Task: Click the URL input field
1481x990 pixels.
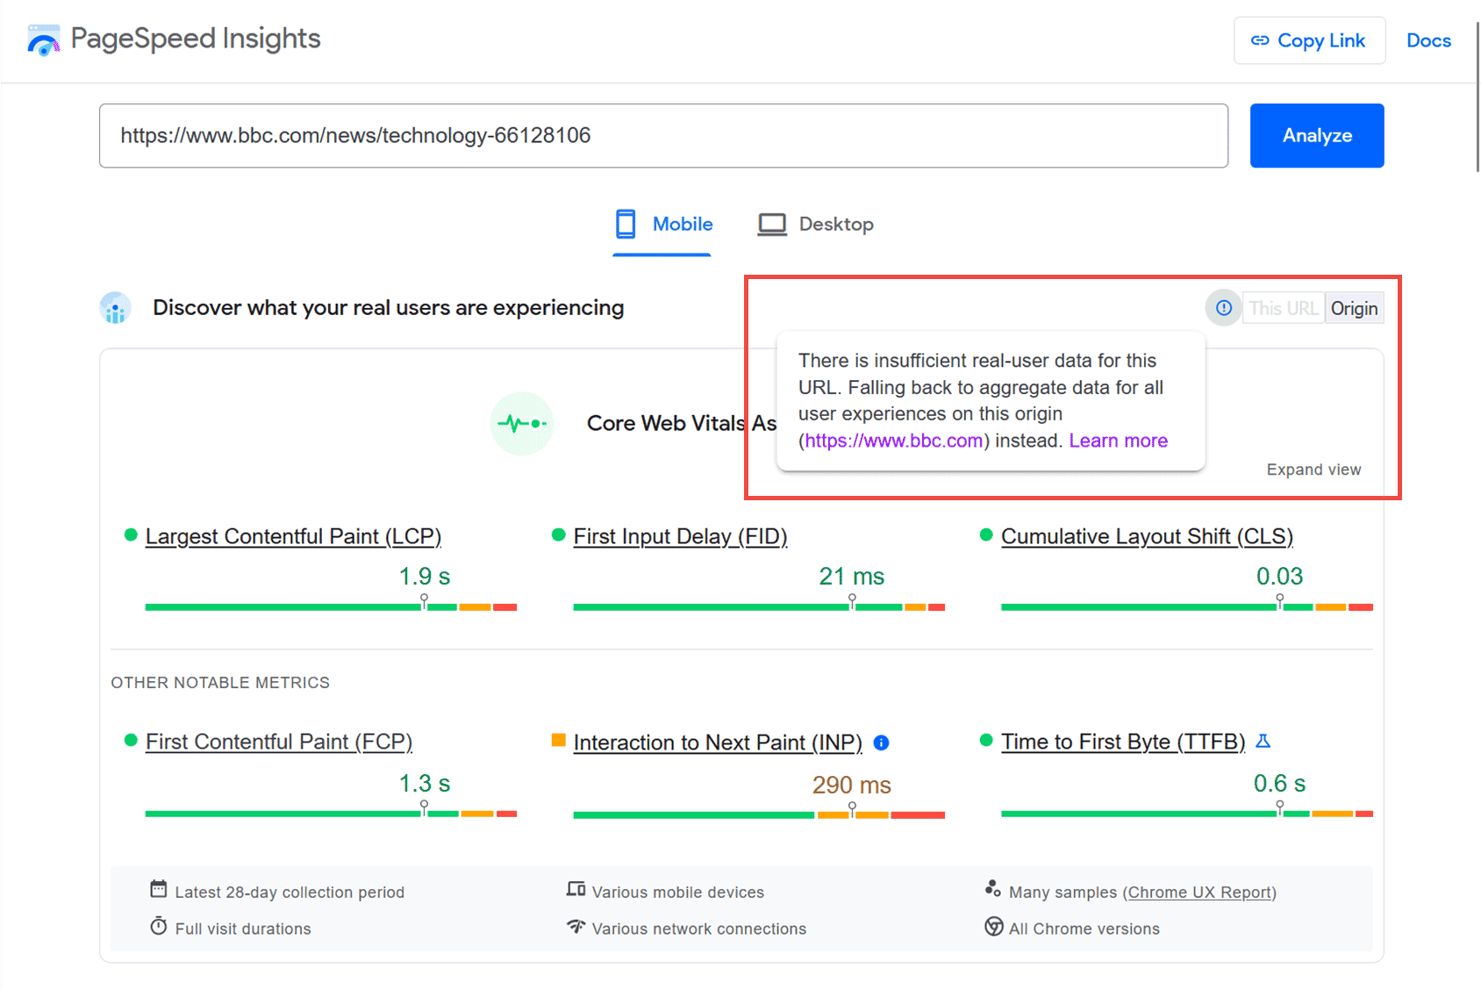Action: click(663, 136)
